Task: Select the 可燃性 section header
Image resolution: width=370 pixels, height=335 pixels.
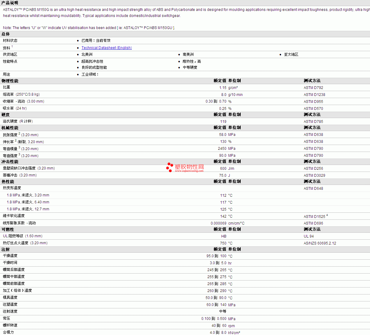Action: [8, 229]
